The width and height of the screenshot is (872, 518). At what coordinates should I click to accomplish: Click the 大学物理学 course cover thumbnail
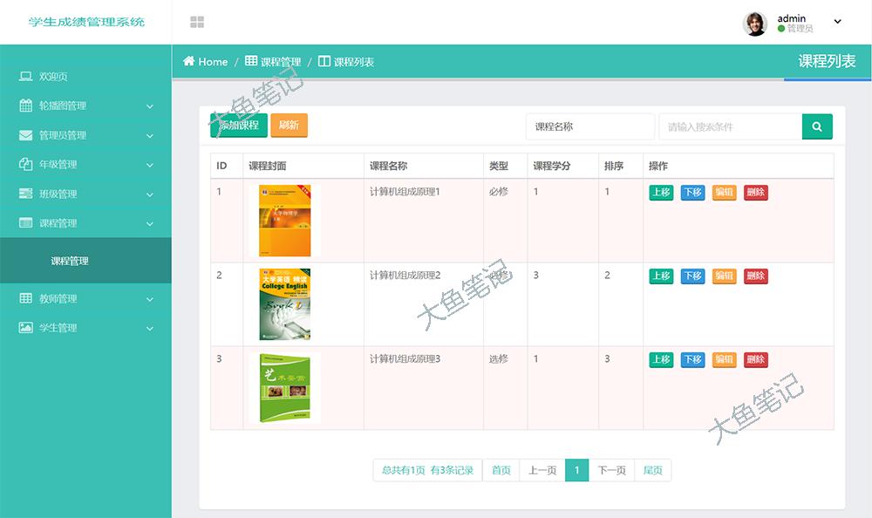pos(283,221)
